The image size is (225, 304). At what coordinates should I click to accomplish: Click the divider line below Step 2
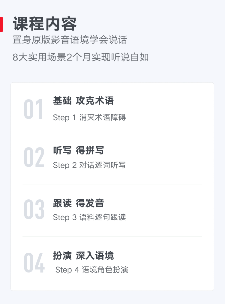[112, 184]
